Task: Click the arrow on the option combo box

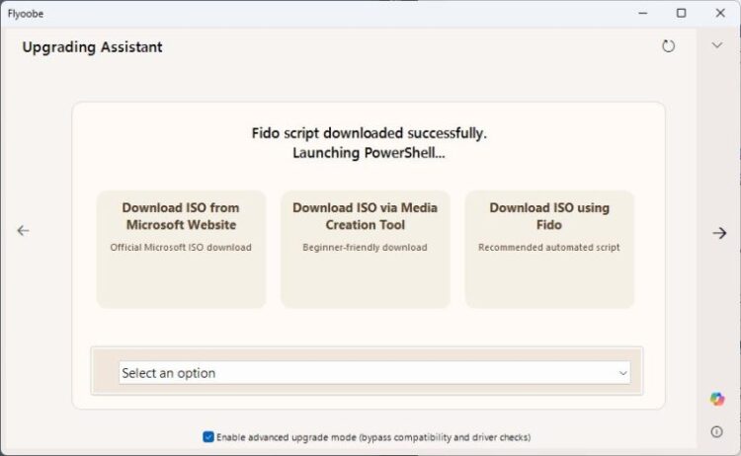Action: point(622,373)
